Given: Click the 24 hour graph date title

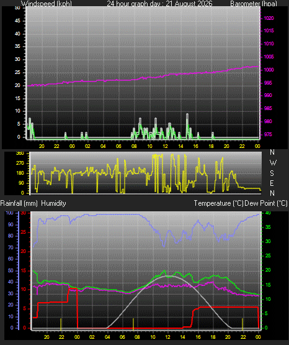Looking at the screenshot, I should tap(159, 4).
